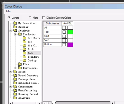Click the open Stack-Up folder icon
The width and height of the screenshot is (124, 104).
tap(15, 30)
